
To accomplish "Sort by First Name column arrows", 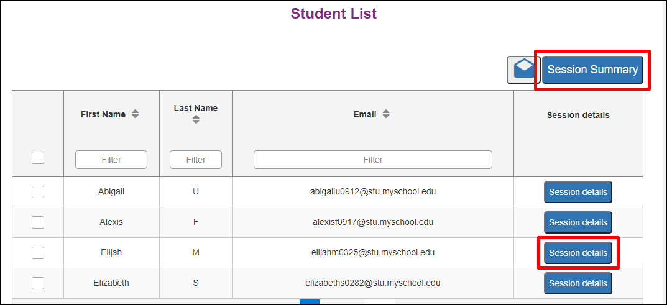I will tap(135, 114).
